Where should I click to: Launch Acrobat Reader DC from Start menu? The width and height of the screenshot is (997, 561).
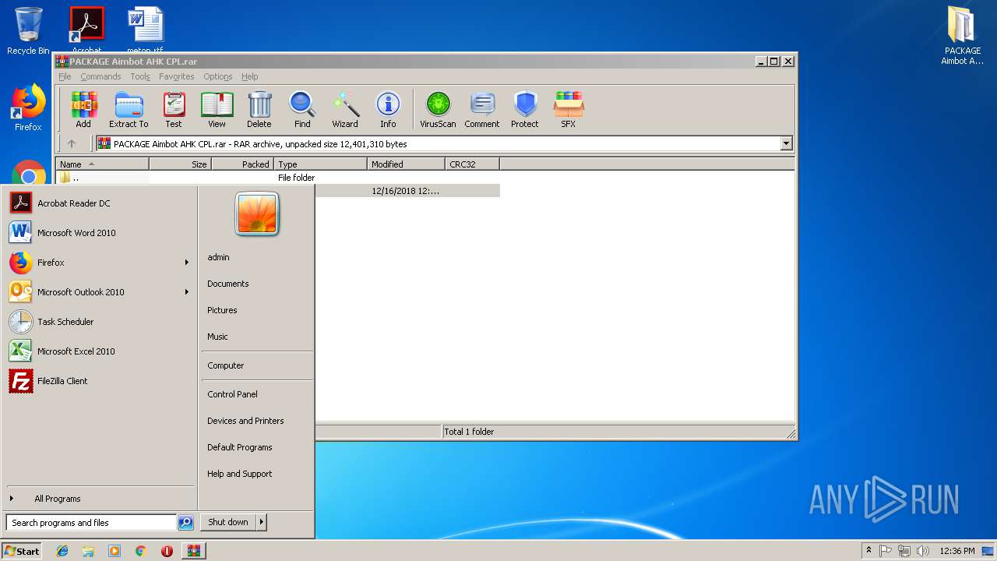[99, 203]
